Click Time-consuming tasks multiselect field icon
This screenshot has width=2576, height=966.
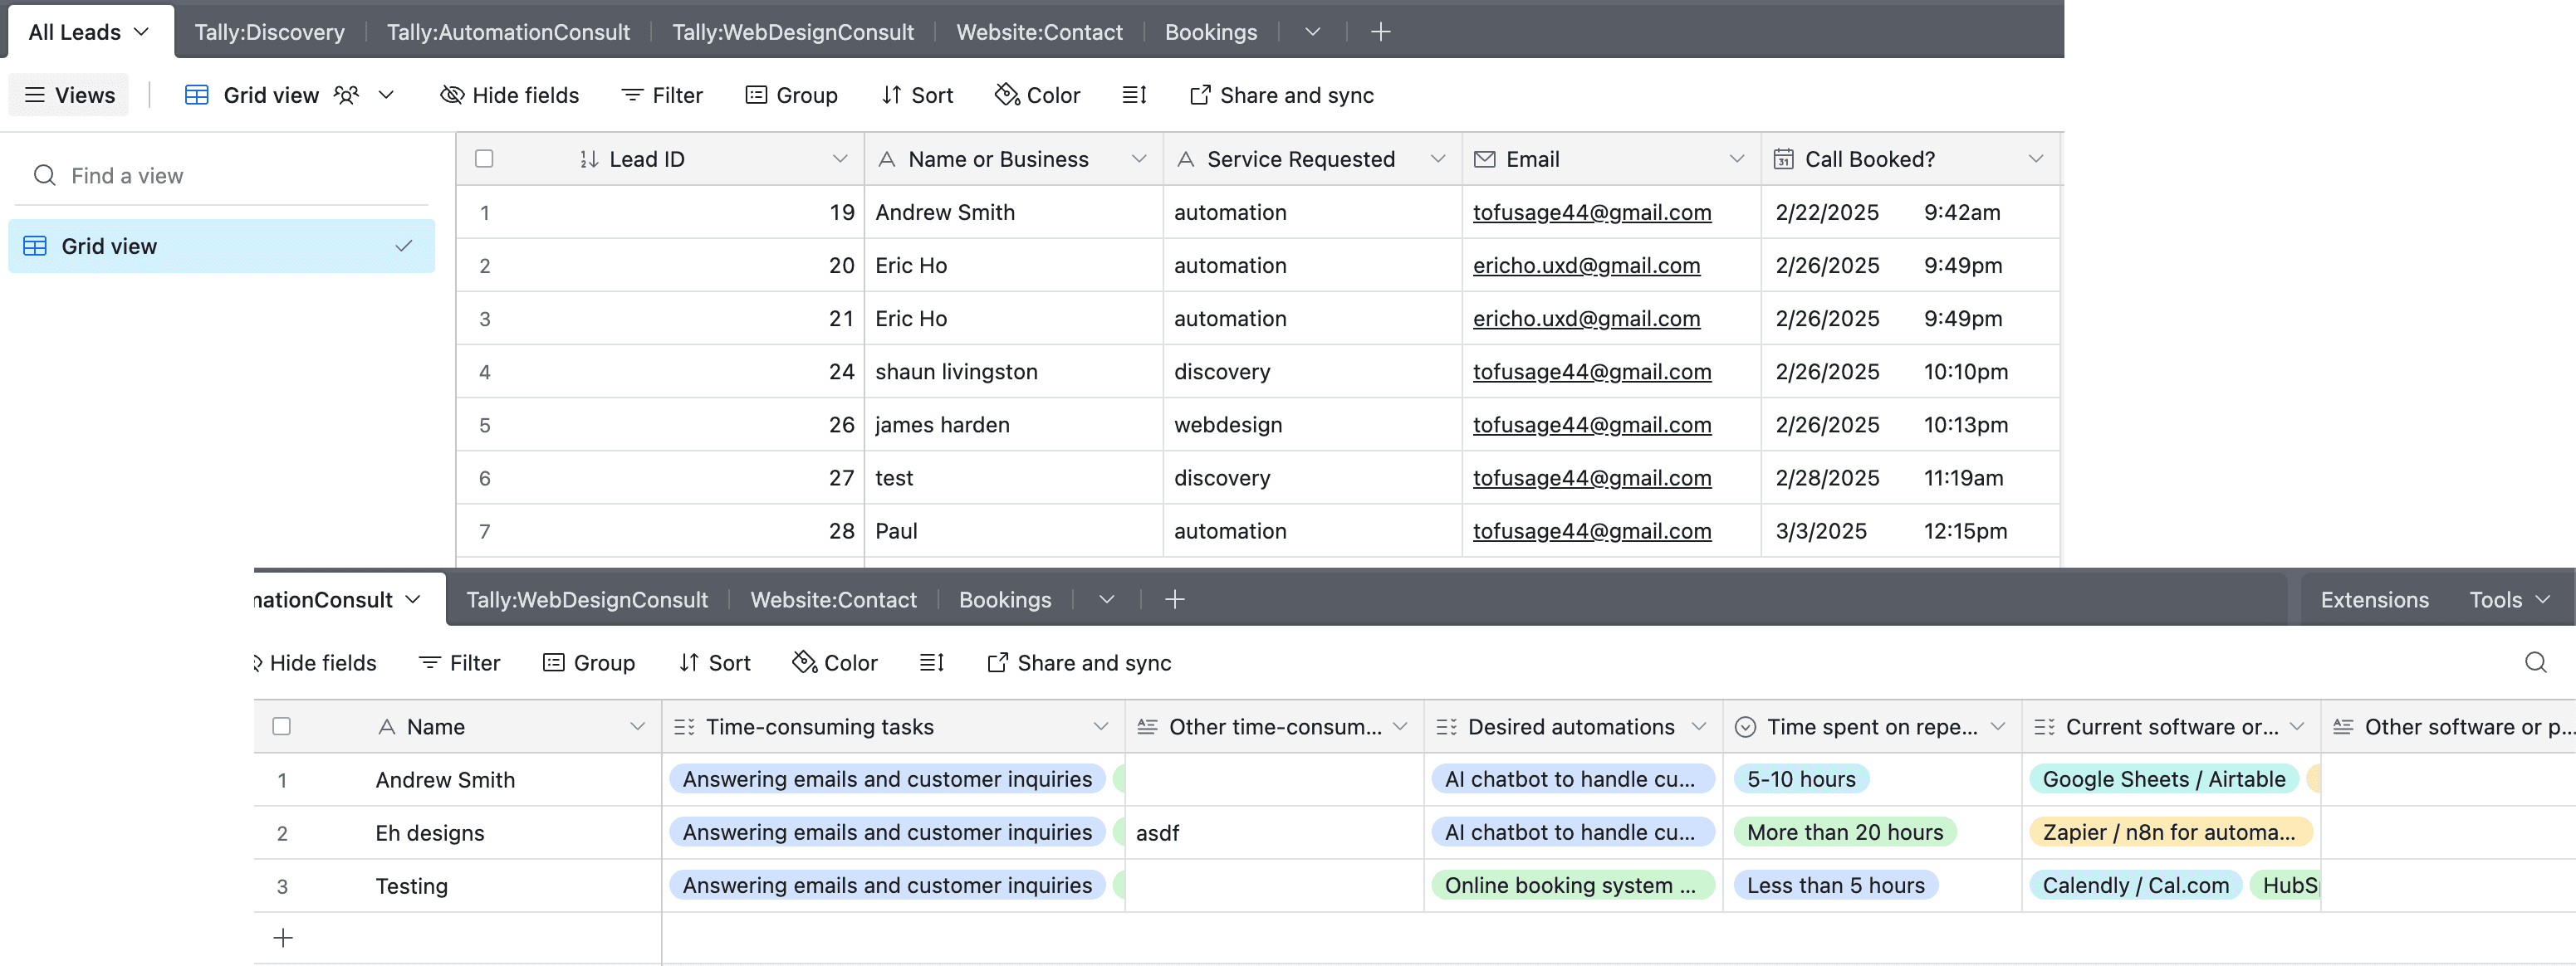coord(684,726)
